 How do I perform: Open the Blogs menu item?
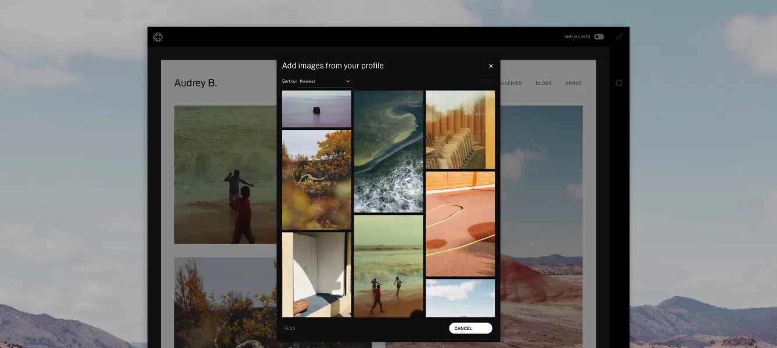pyautogui.click(x=544, y=83)
